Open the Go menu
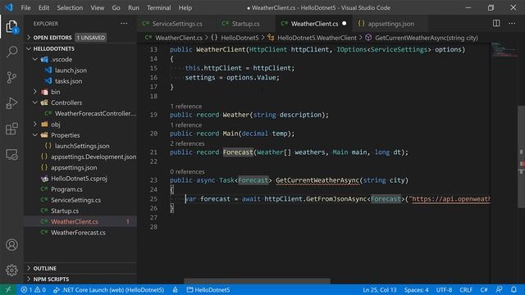The image size is (525, 295). [116, 7]
